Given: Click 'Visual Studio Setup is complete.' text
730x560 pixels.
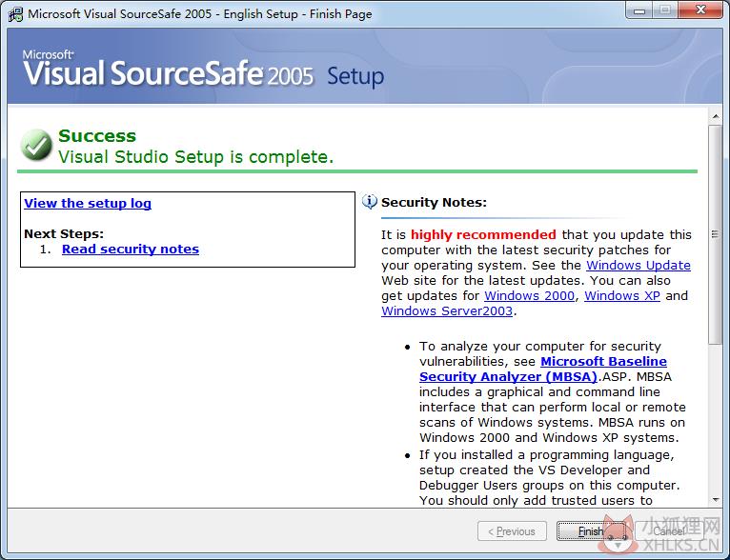Looking at the screenshot, I should [196, 157].
